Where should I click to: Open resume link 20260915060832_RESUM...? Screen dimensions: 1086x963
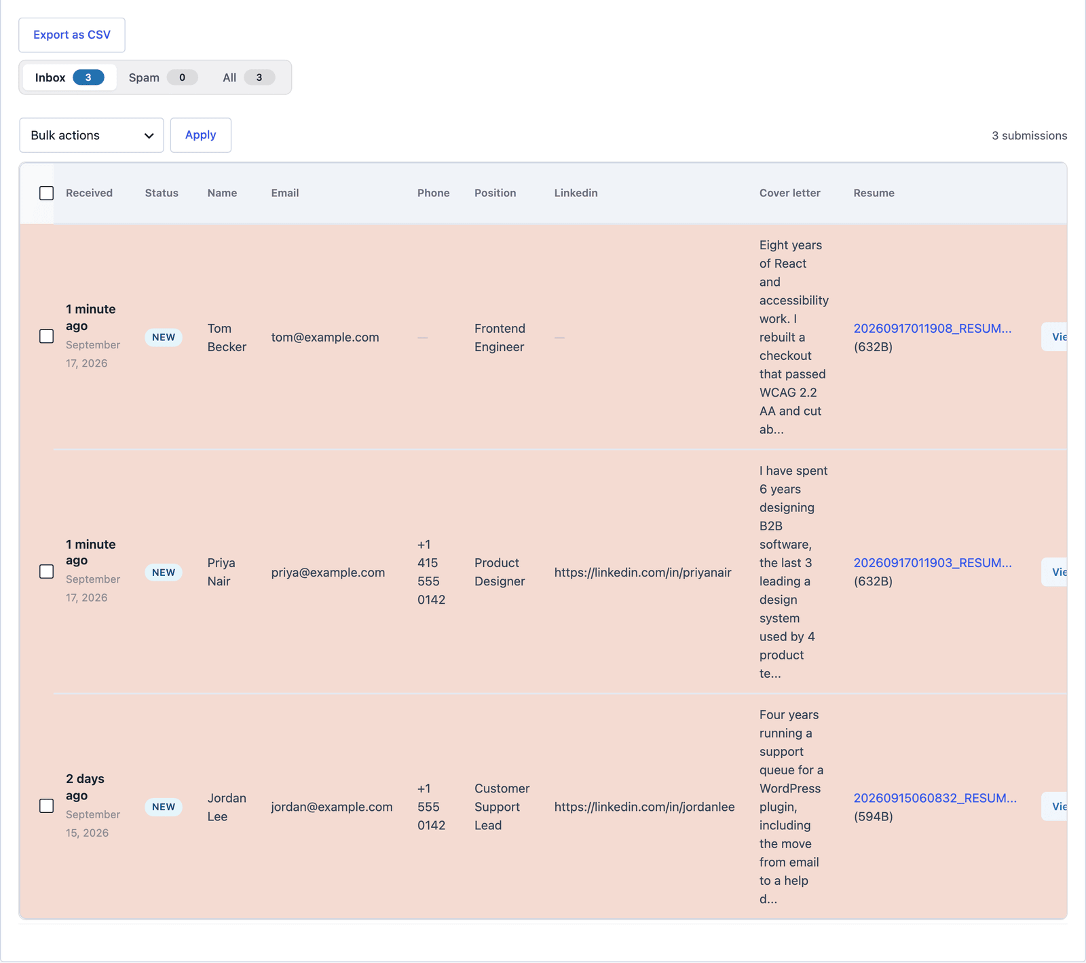tap(935, 798)
